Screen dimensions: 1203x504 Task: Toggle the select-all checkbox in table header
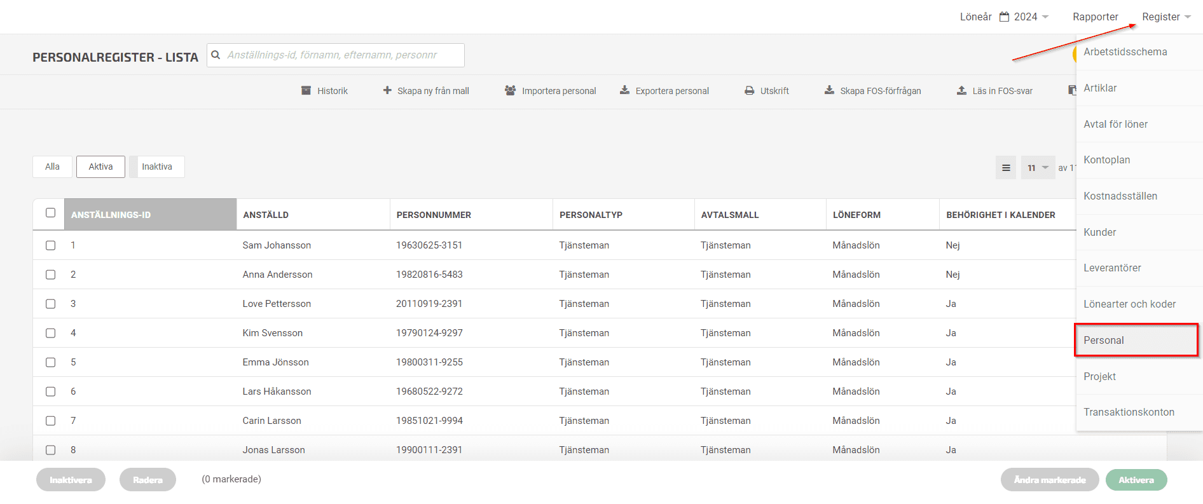pyautogui.click(x=51, y=213)
